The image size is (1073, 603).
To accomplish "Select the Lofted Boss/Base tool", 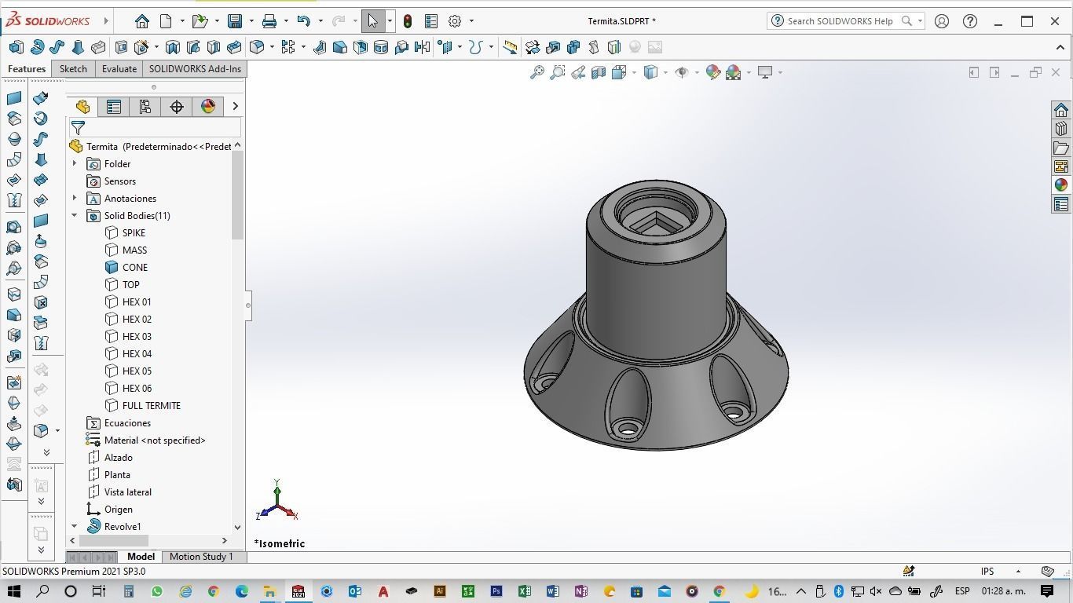I will pos(78,47).
